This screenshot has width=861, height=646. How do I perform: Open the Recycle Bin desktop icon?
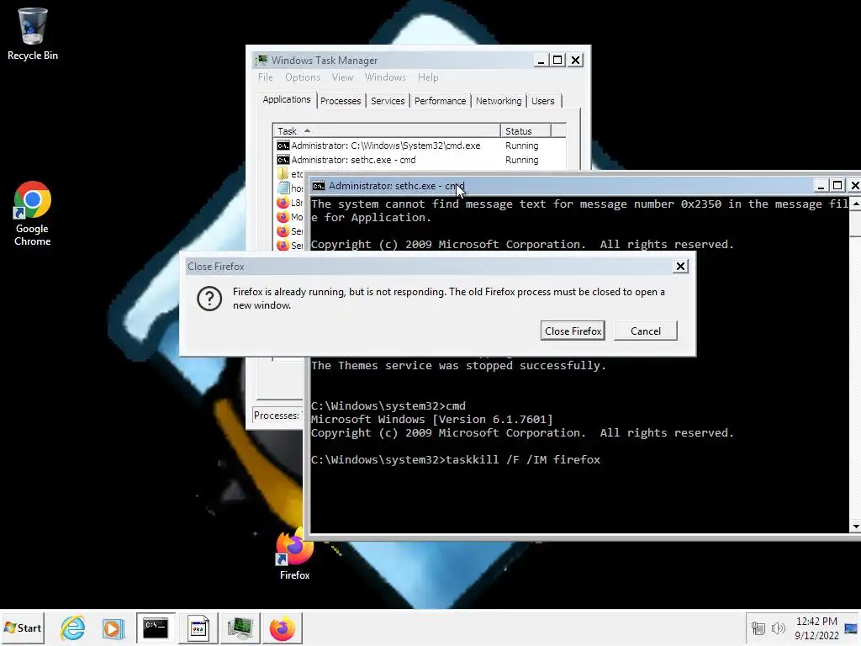33,34
